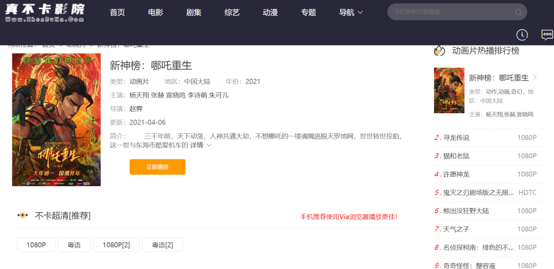Expand the 详情 synopsis arrow
Viewport: 554px width, 269px height.
click(x=209, y=145)
